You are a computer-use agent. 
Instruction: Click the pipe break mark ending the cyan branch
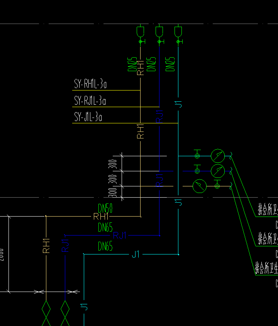coord(231,156)
